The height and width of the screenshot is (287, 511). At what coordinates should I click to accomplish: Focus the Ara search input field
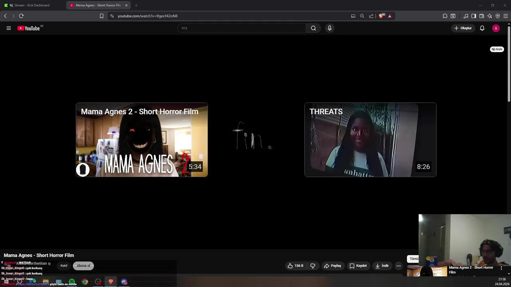click(242, 28)
